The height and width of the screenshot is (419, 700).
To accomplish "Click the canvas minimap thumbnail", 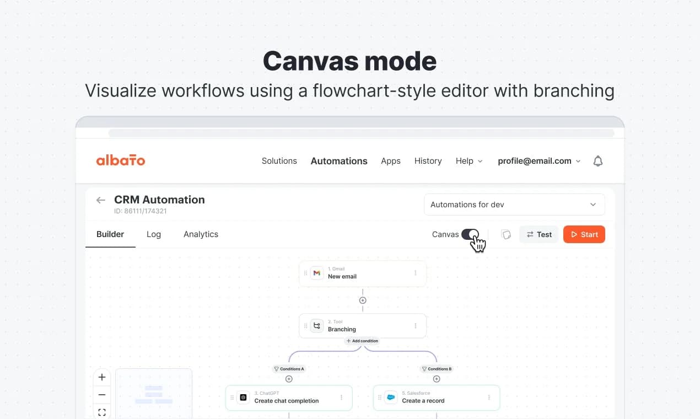I will pos(154,394).
